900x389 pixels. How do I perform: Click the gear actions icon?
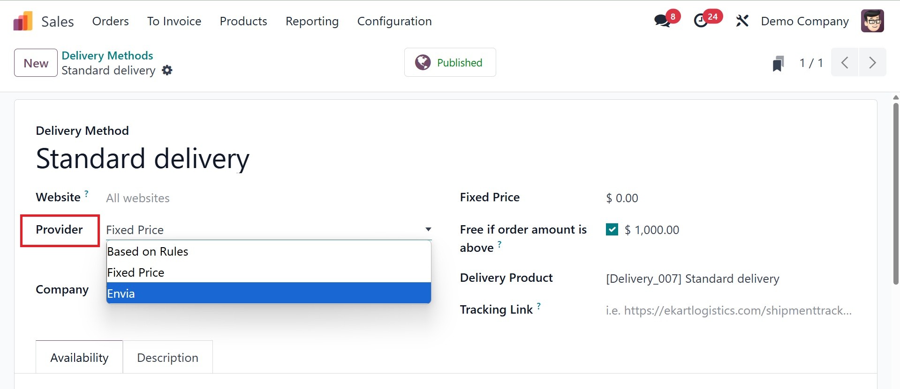[x=167, y=70]
